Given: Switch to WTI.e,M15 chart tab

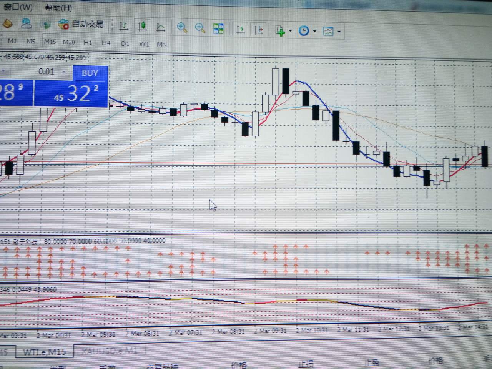Looking at the screenshot, I should coord(44,352).
